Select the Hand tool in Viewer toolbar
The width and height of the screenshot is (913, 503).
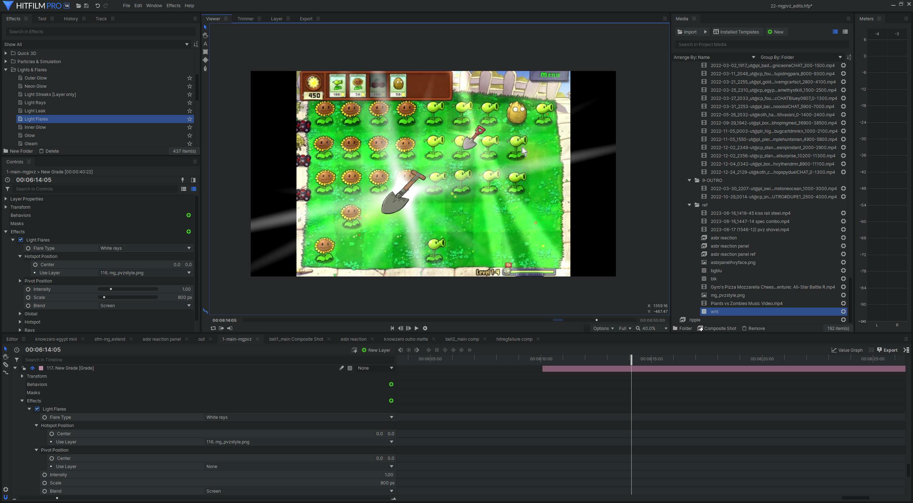click(x=205, y=35)
